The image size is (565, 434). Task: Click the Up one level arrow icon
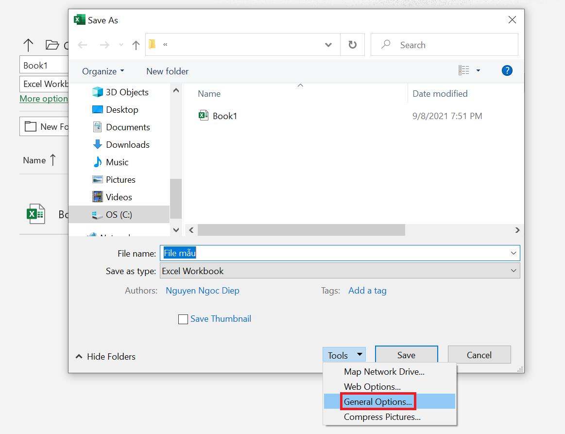136,45
